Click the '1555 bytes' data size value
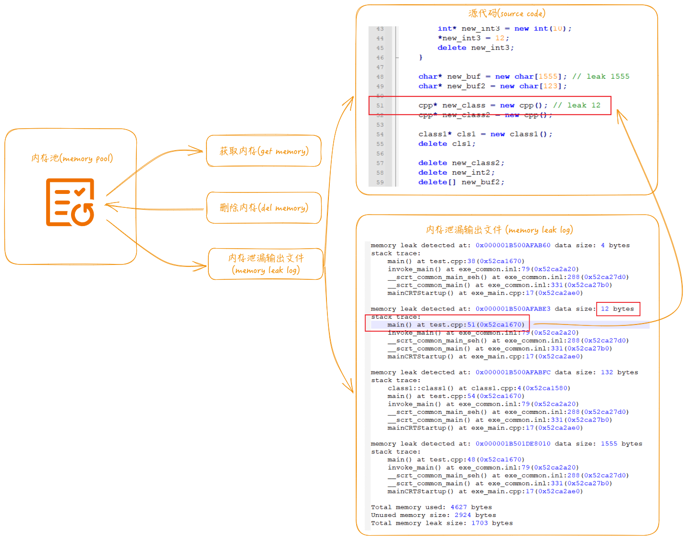 pyautogui.click(x=622, y=444)
